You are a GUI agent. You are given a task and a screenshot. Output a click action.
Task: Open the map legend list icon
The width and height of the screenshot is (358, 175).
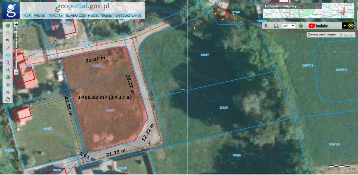(266, 25)
